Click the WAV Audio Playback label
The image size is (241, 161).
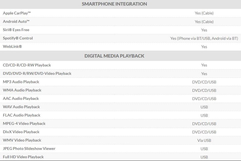(21, 107)
